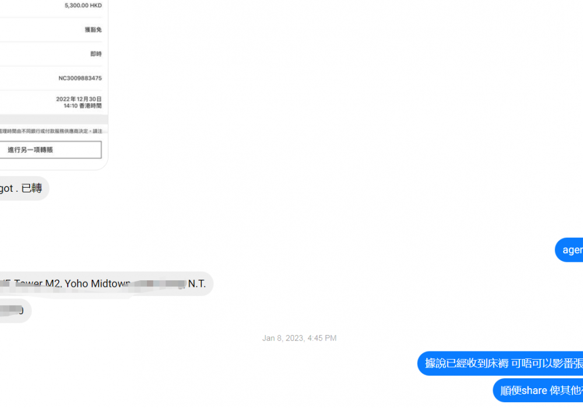Click the word 'Tower M2' in address
This screenshot has height=408, width=583.
[37, 284]
